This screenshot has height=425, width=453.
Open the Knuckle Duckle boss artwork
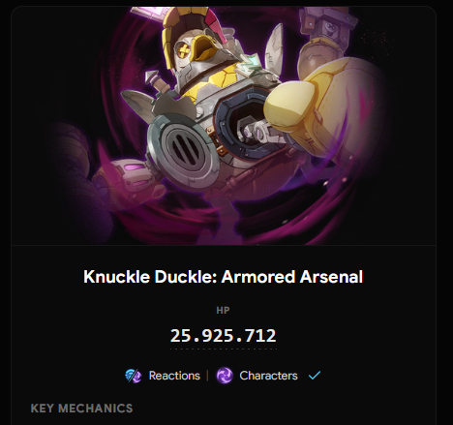point(224,126)
